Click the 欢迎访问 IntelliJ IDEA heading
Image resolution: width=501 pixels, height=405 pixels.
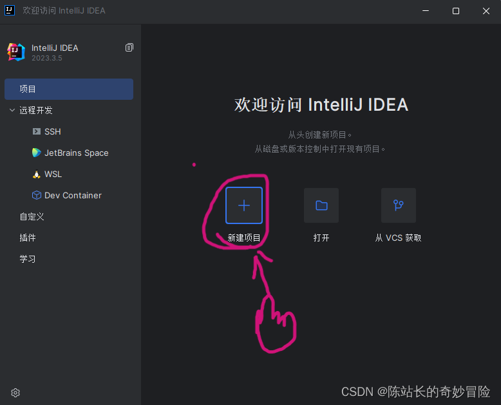[321, 105]
